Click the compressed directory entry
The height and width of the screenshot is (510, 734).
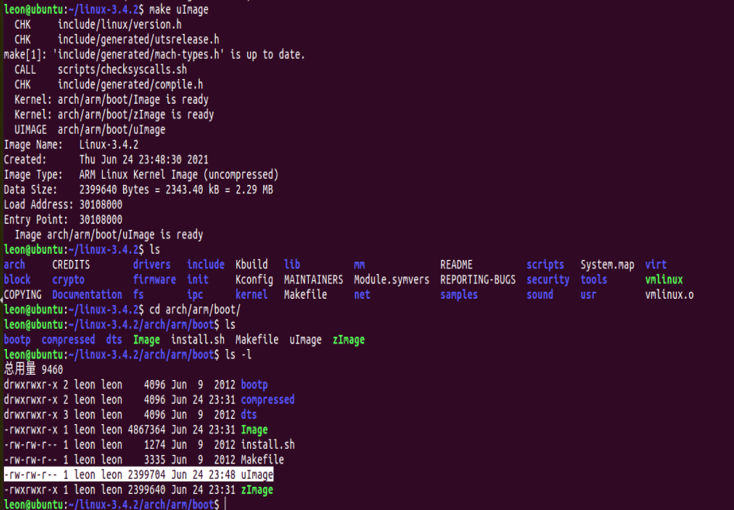[x=67, y=339]
